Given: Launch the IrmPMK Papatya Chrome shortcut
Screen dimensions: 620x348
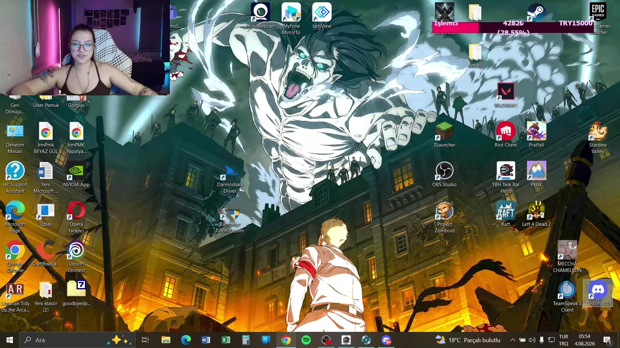Looking at the screenshot, I should point(76,138).
